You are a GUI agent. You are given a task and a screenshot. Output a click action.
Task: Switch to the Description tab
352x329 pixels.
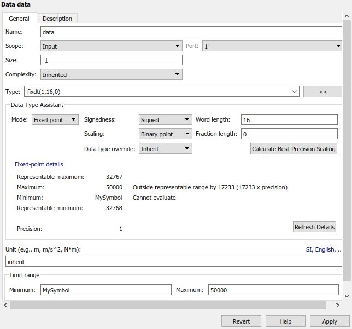click(x=57, y=19)
